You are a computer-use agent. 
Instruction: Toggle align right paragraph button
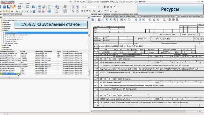pyautogui.click(x=111, y=7)
